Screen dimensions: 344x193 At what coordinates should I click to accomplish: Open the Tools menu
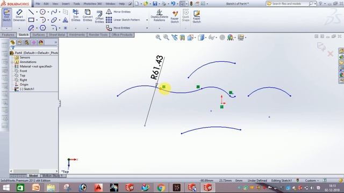coord(76,4)
